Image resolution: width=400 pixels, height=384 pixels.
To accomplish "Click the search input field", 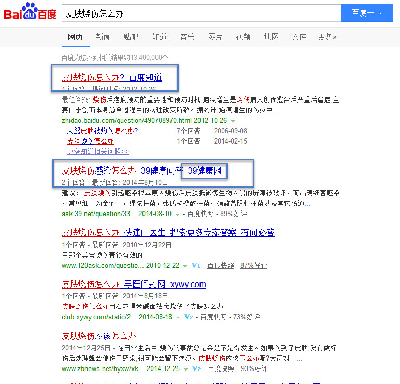I will [202, 13].
